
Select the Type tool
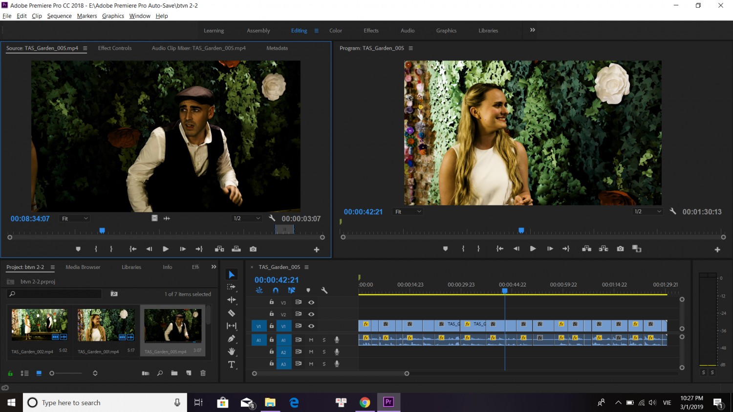click(232, 365)
